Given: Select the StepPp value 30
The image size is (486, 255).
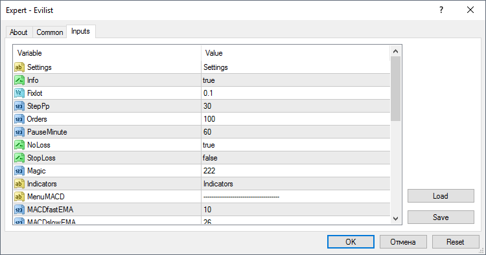Looking at the screenshot, I should [x=207, y=106].
